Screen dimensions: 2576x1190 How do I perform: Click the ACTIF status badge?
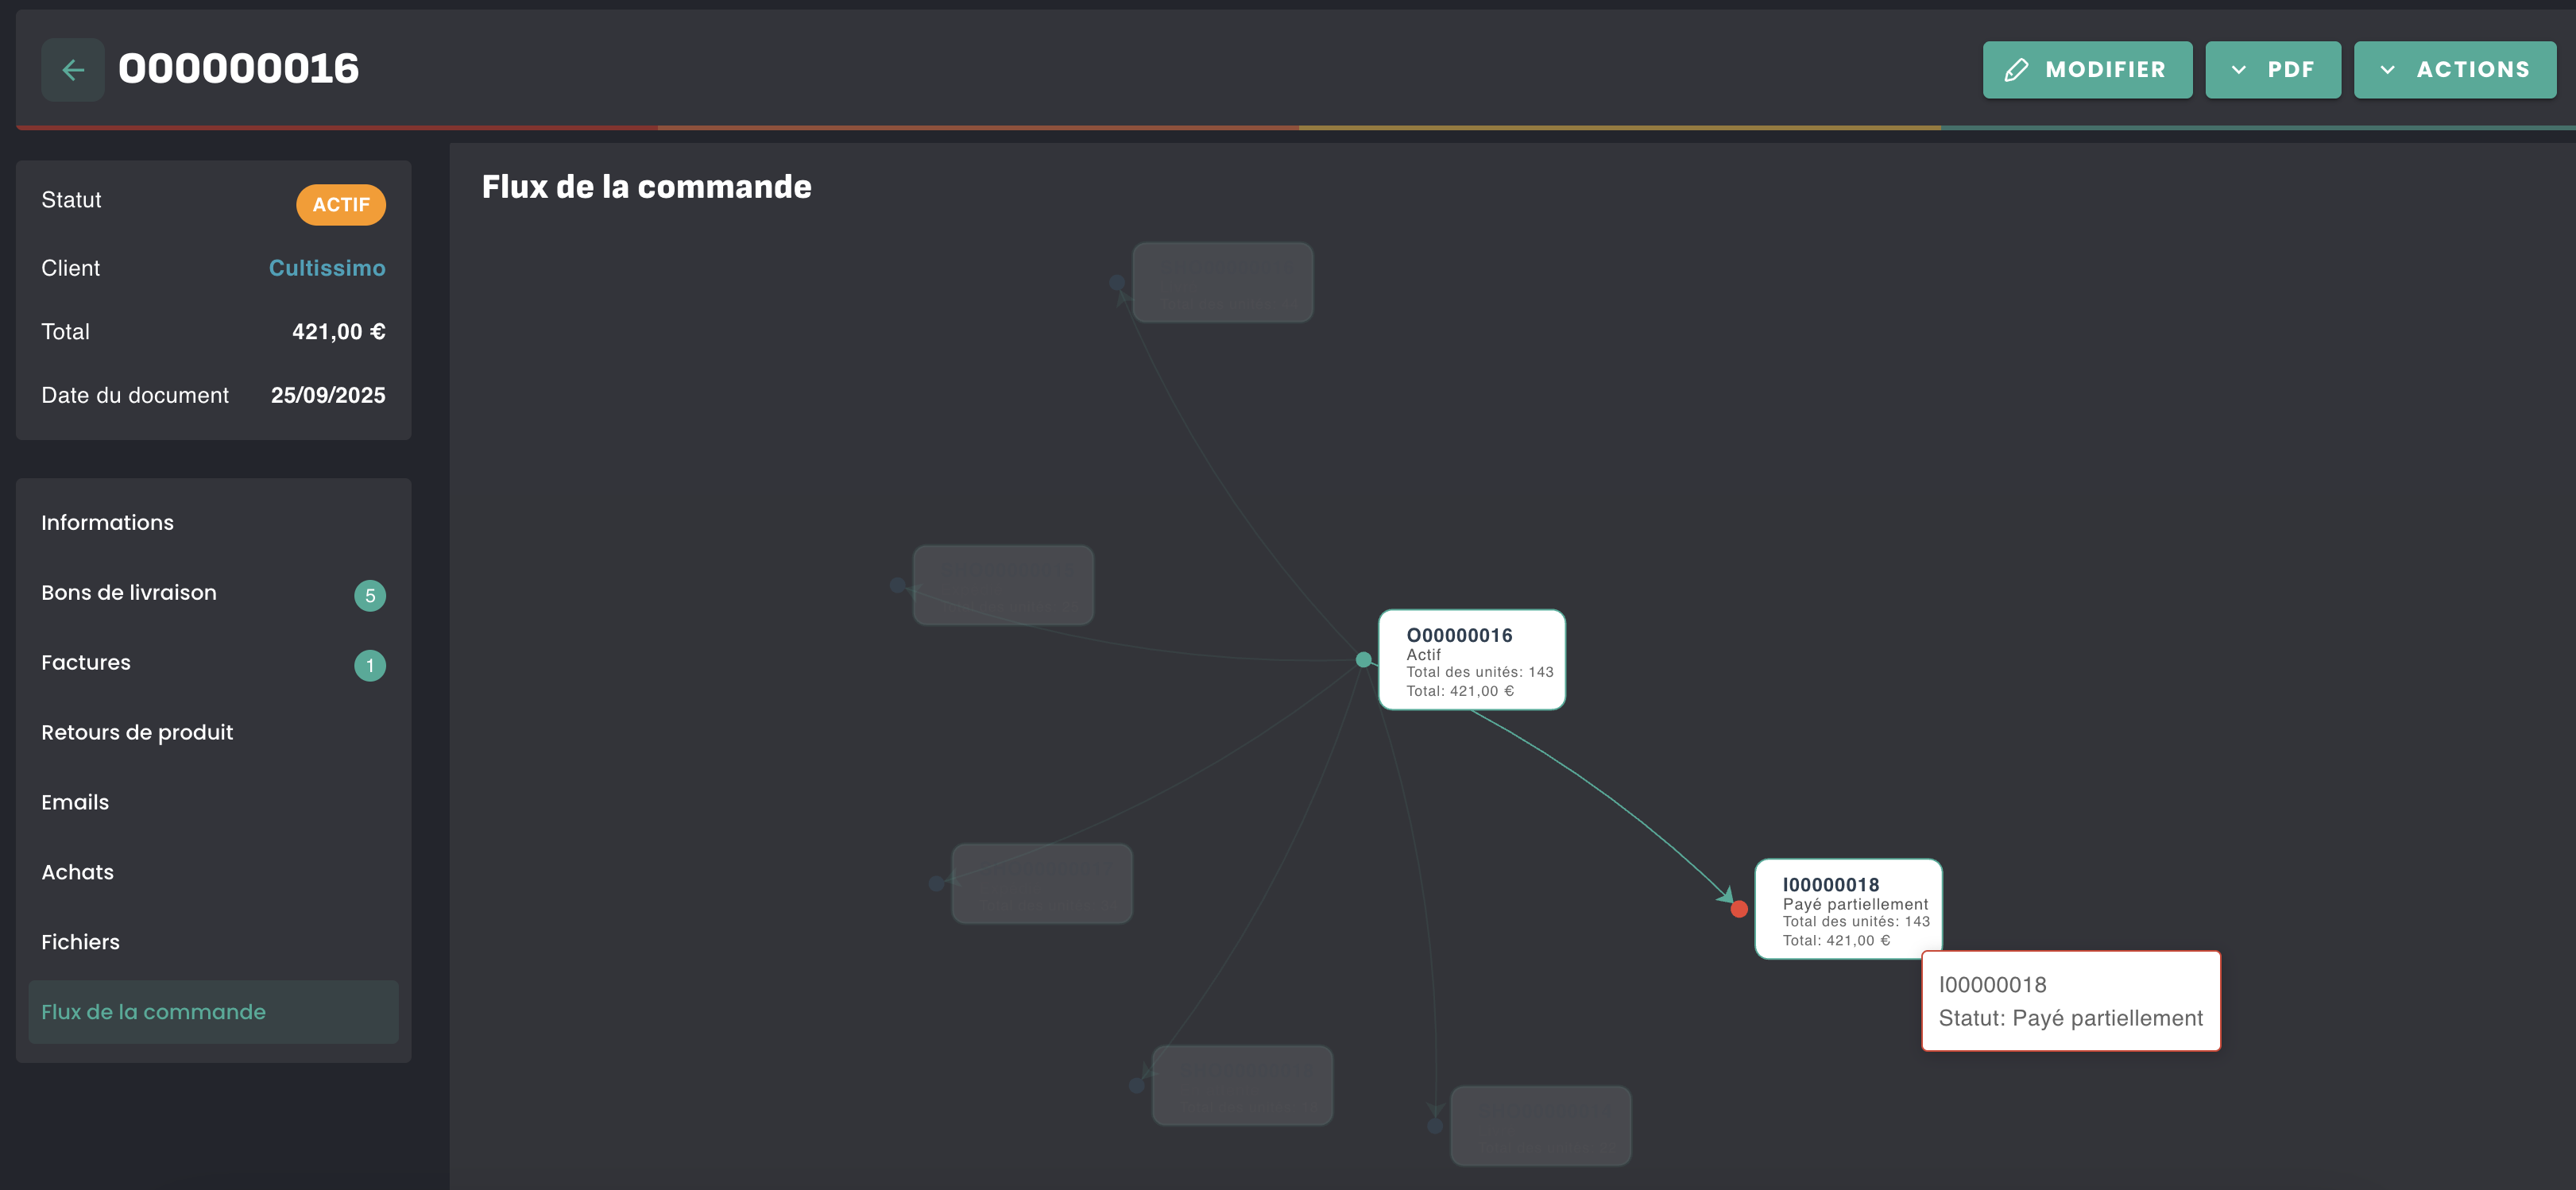[340, 205]
